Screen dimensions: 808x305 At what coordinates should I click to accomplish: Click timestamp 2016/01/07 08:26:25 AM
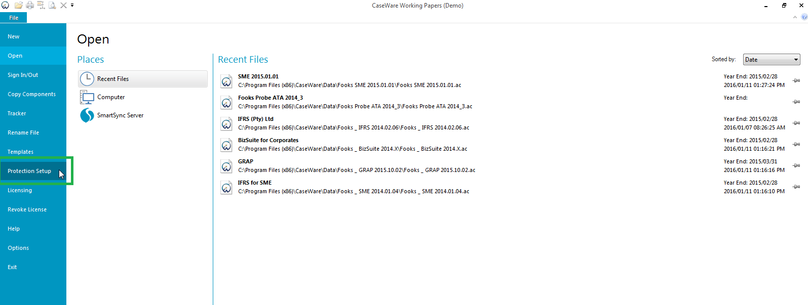[754, 128]
